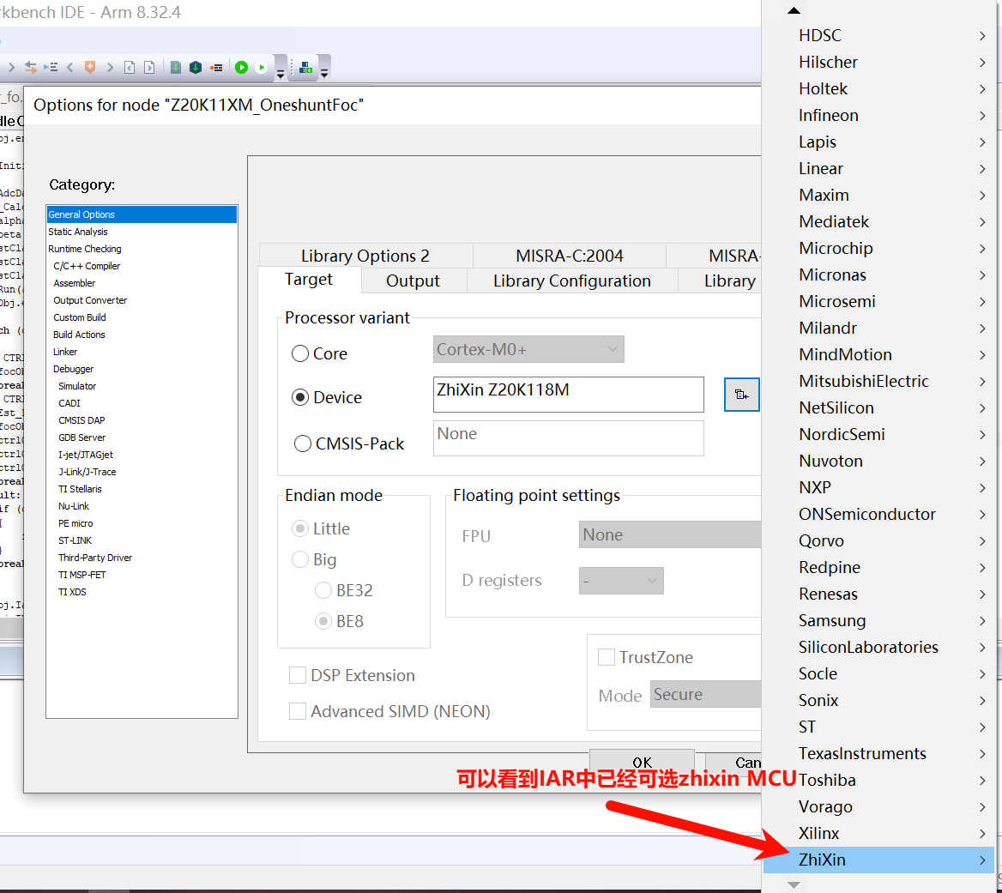Enable the DSP Extension checkbox
This screenshot has width=1002, height=893.
[x=297, y=675]
